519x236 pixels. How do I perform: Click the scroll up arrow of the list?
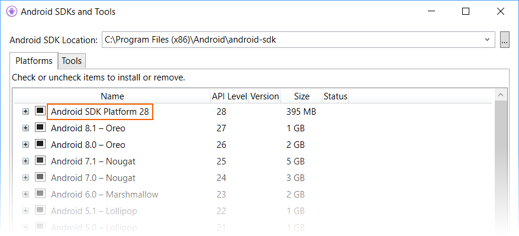pyautogui.click(x=500, y=95)
